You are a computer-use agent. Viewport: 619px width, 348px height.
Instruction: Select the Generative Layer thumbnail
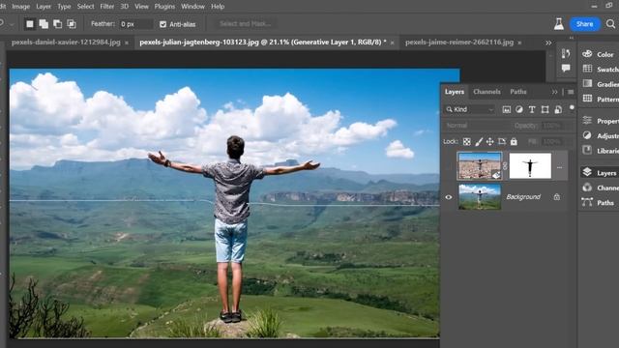480,165
